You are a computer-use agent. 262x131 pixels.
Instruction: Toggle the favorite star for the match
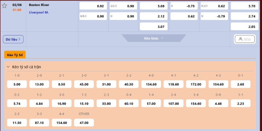pyautogui.click(x=4, y=6)
